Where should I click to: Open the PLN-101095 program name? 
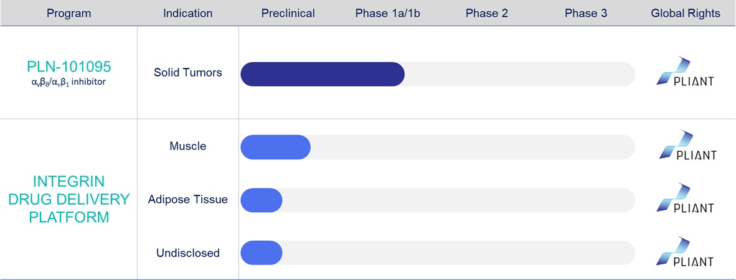(x=67, y=67)
